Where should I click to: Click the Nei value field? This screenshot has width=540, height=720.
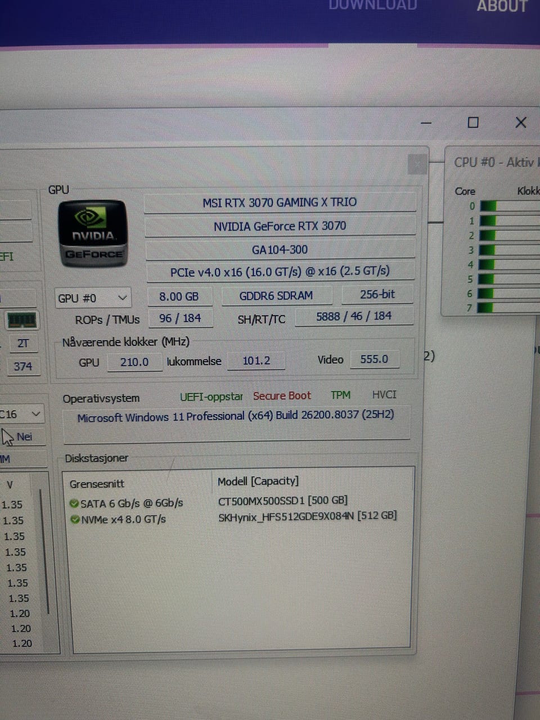coord(24,437)
